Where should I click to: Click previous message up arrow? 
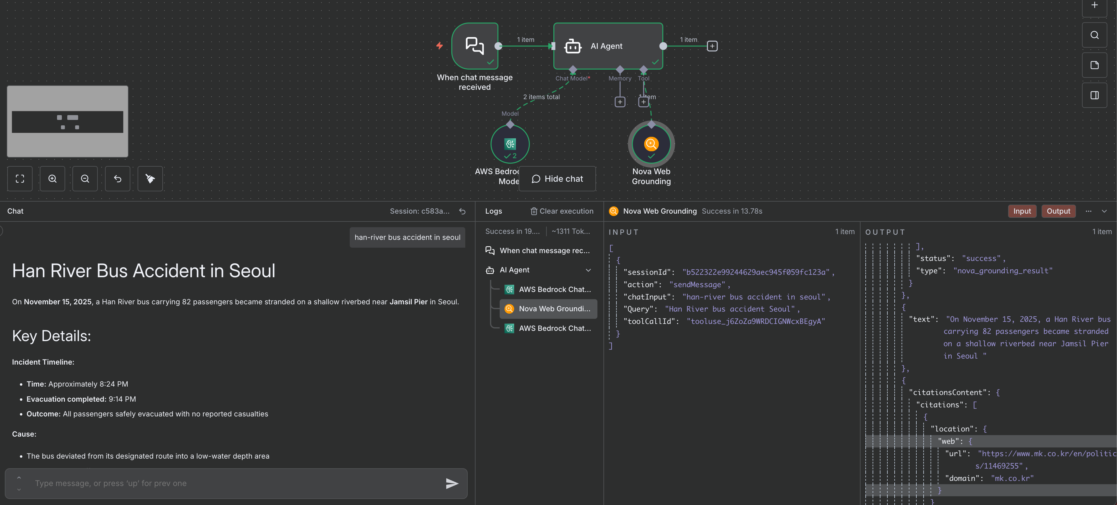point(19,478)
